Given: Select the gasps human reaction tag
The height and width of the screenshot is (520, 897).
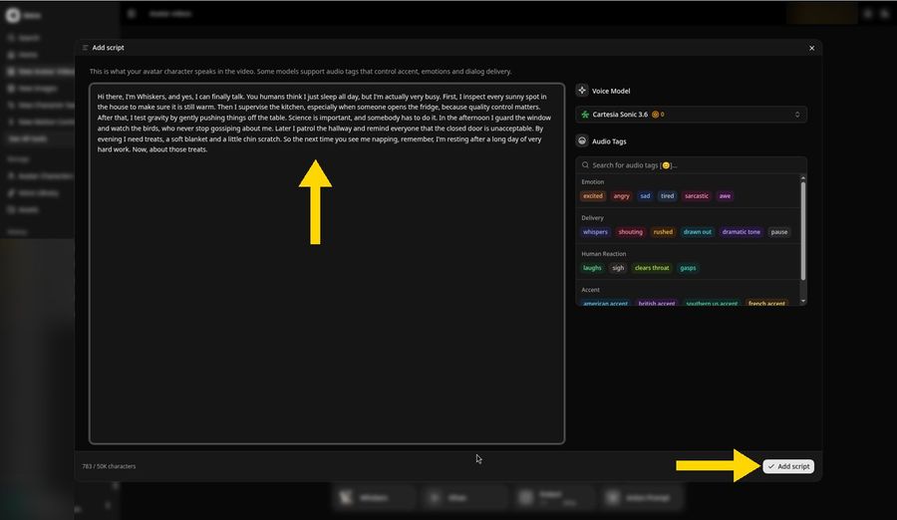Looking at the screenshot, I should (688, 268).
